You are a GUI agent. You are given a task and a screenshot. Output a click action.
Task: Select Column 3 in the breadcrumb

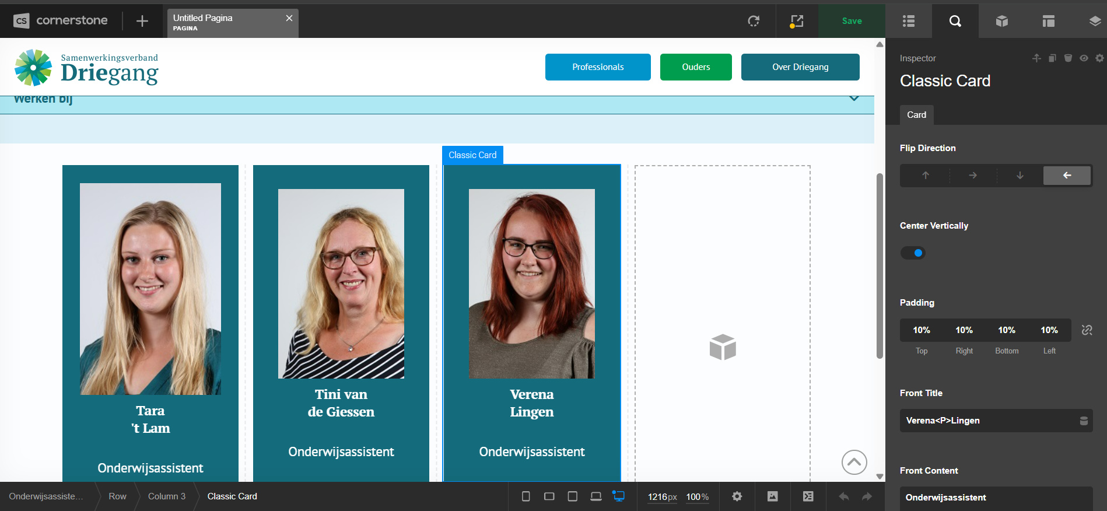167,496
